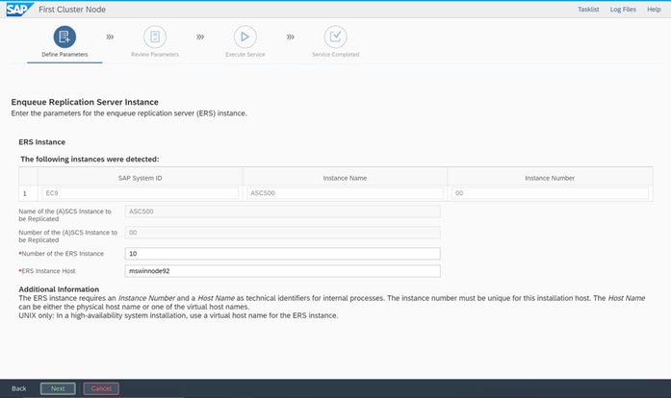The width and height of the screenshot is (671, 398).
Task: Focus the ERS Instance Host field
Action: coord(282,271)
